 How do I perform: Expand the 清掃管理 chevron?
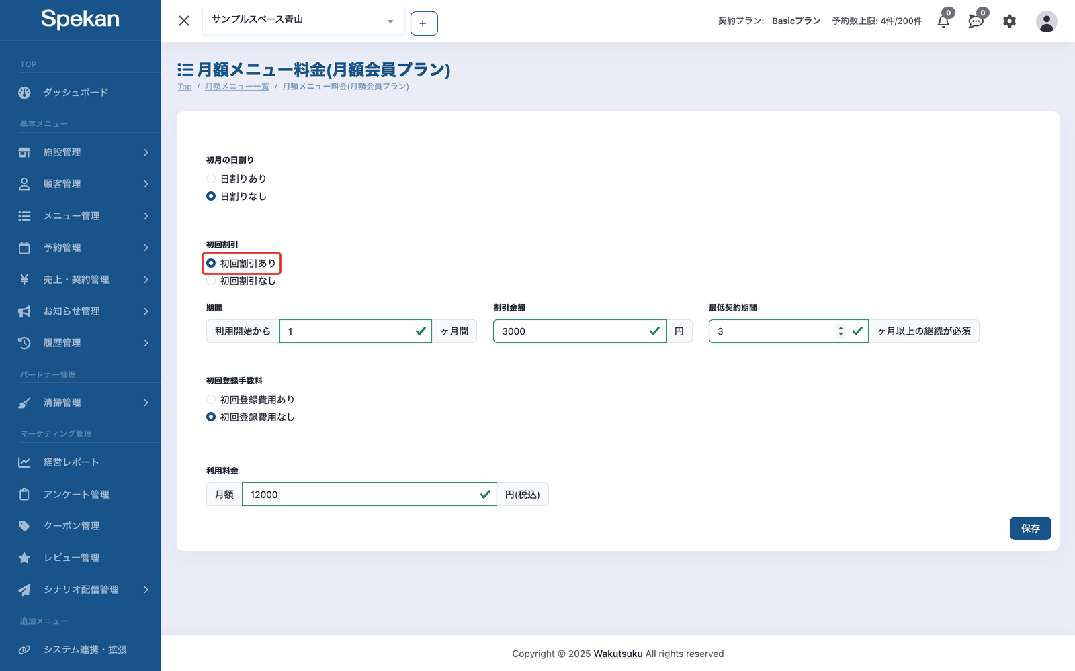tap(146, 403)
